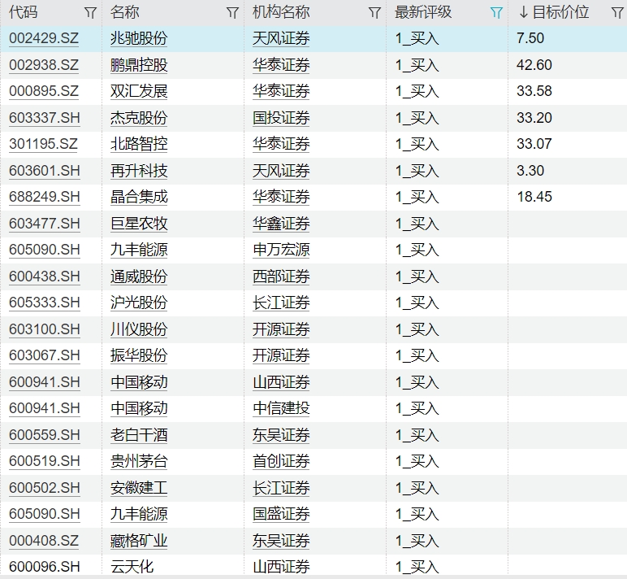Click 老白干酒 stock name
The height and width of the screenshot is (579, 627).
click(139, 435)
